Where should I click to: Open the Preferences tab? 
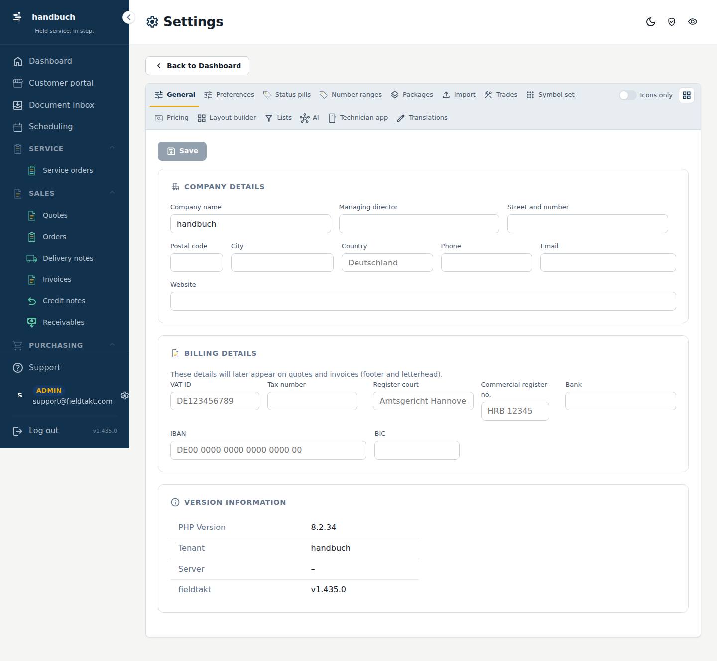coord(229,95)
